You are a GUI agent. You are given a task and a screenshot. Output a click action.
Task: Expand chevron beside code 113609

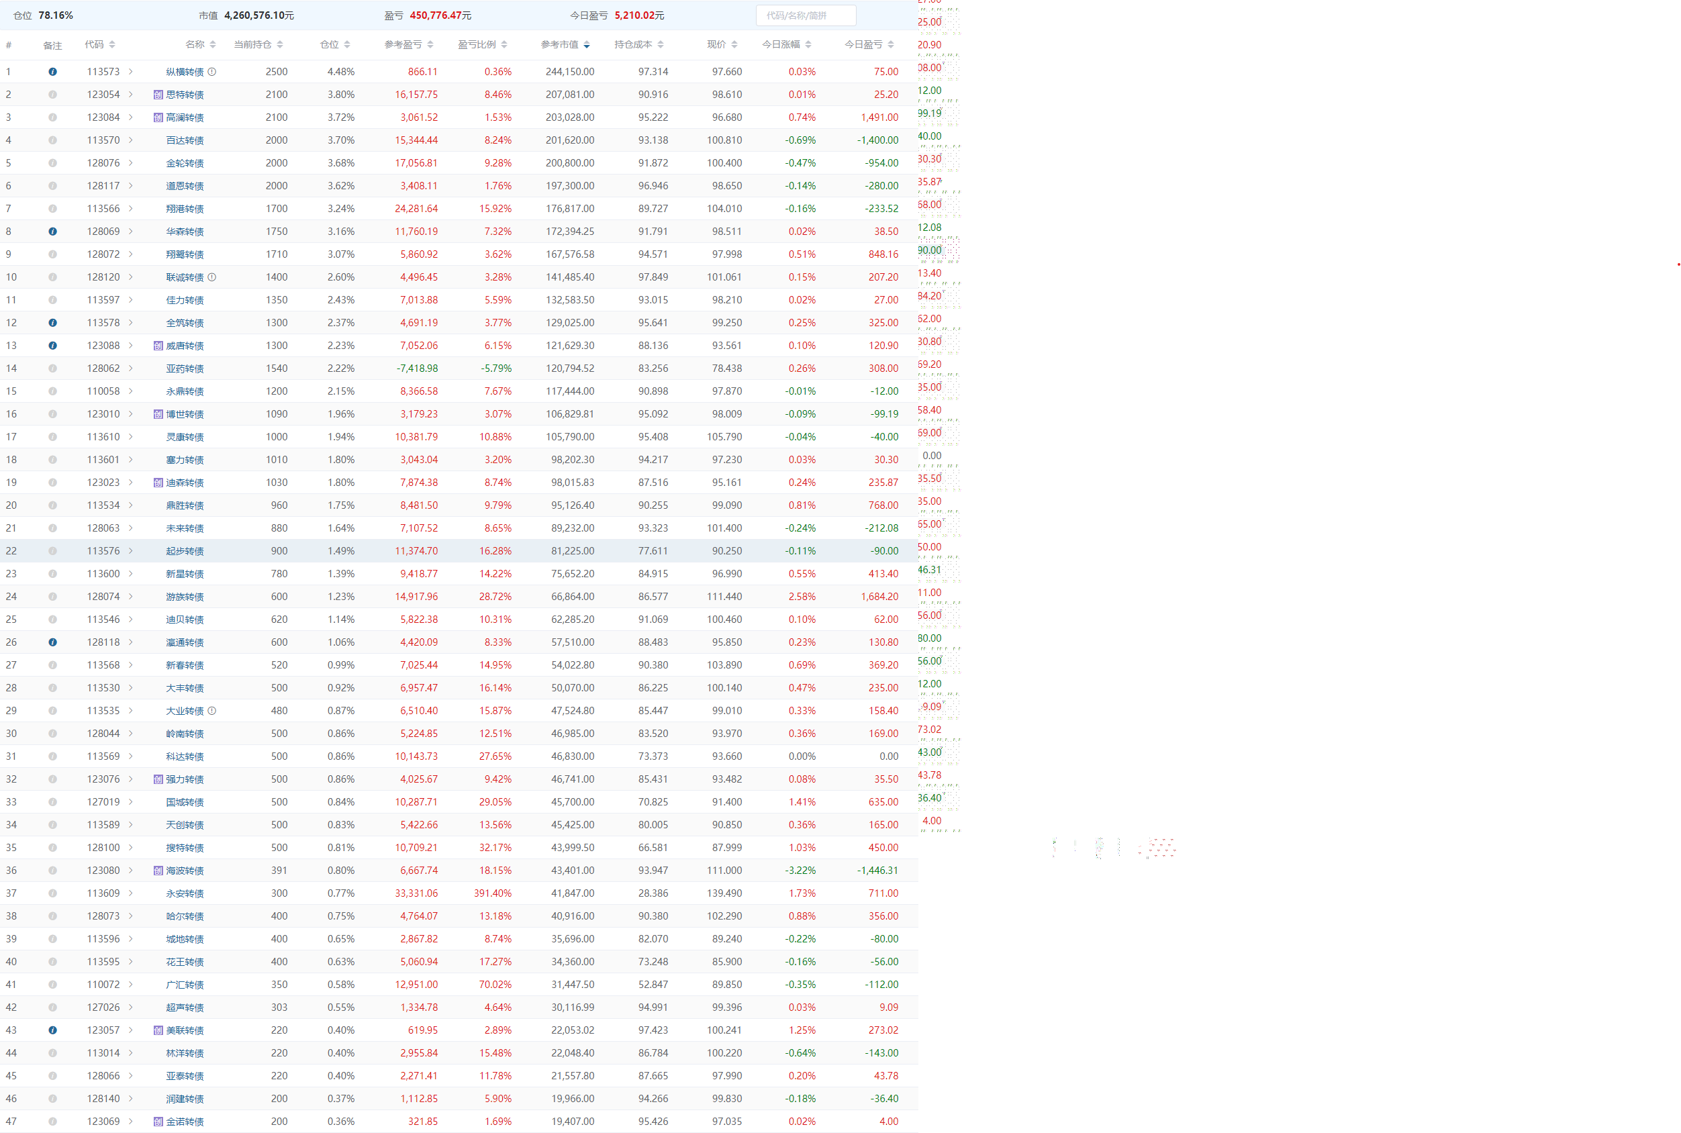131,893
